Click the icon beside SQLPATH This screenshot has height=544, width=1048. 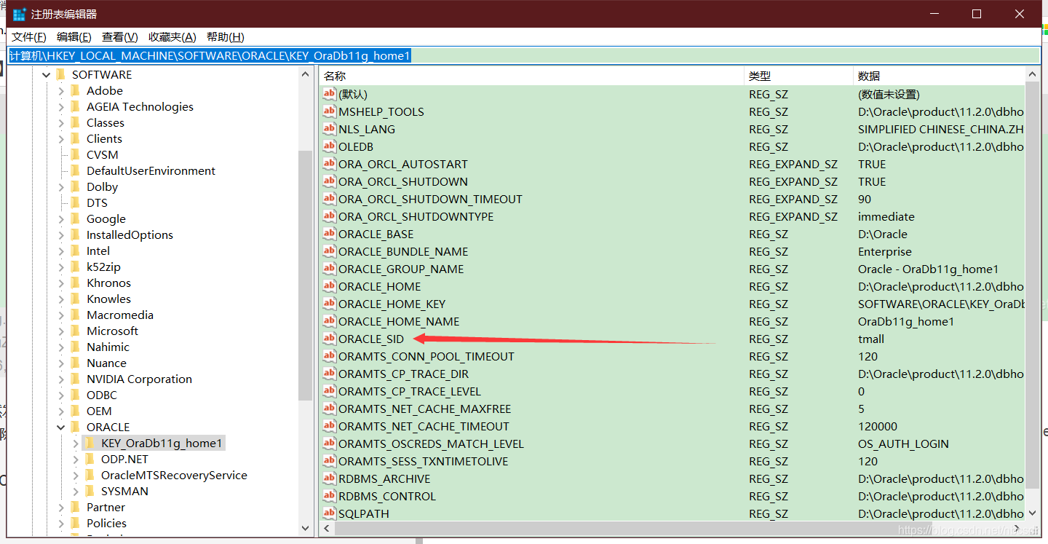(x=330, y=513)
